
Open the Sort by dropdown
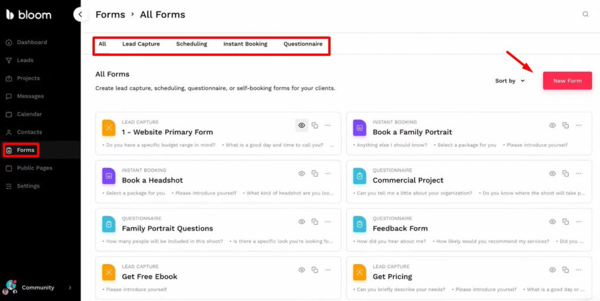pos(510,81)
